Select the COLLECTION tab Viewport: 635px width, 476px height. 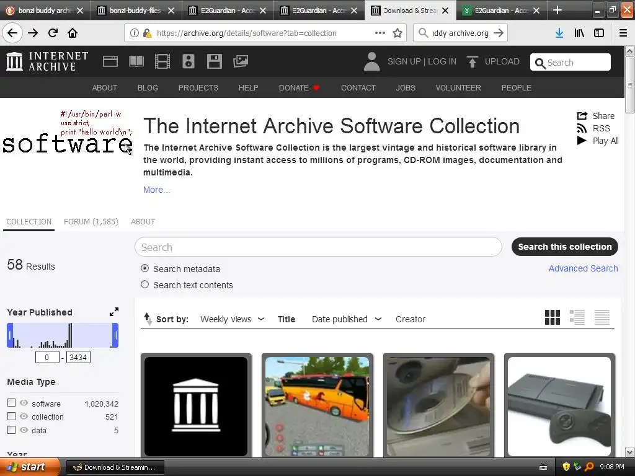[29, 222]
